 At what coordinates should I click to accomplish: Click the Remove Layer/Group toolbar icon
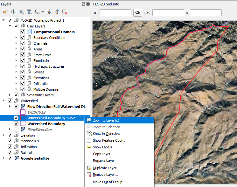point(65,12)
